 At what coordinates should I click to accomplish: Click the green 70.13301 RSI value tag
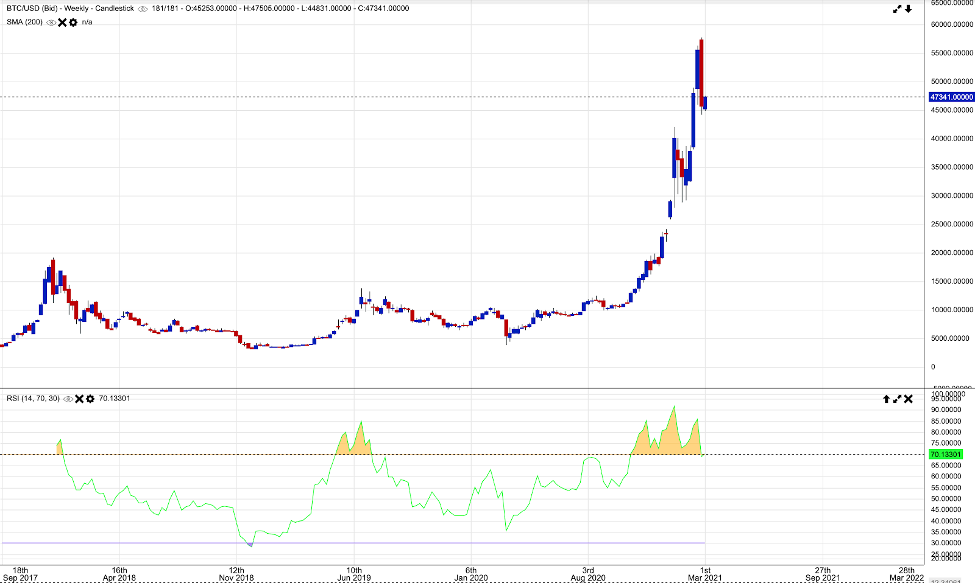tap(946, 455)
